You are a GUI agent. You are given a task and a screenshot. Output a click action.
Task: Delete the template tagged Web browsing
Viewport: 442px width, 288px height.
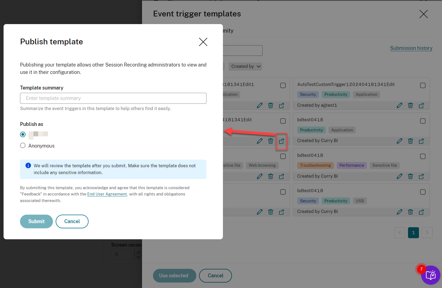(x=271, y=176)
